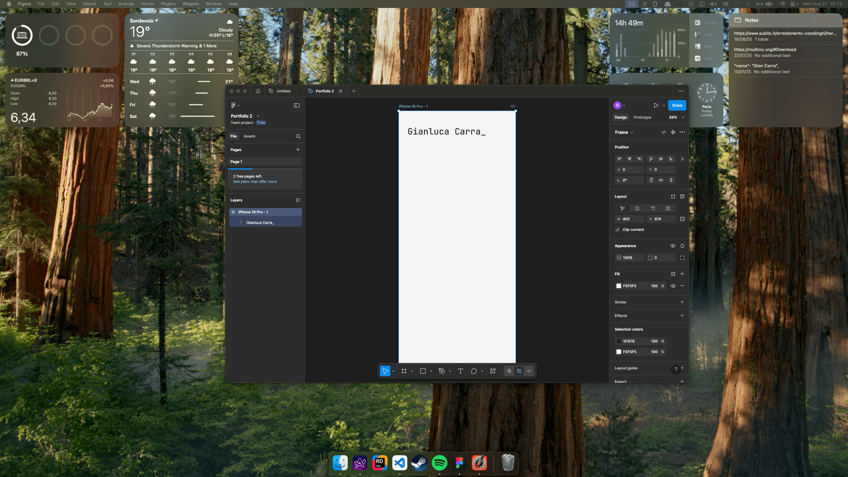
Task: Select the Pen tool in the toolbar
Action: pos(442,371)
